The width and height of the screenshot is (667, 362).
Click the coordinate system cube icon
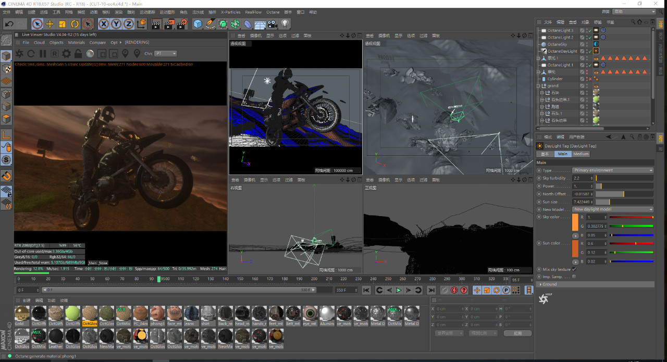click(142, 23)
